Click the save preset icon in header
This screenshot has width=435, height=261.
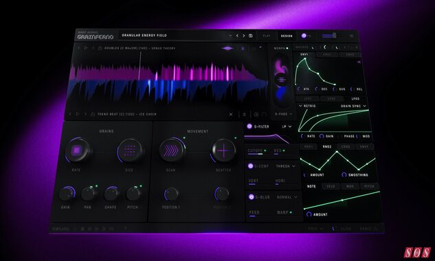[x=251, y=36]
